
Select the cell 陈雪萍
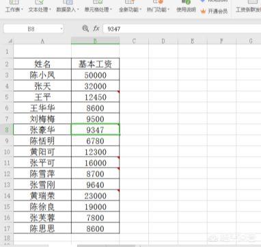tap(42, 173)
